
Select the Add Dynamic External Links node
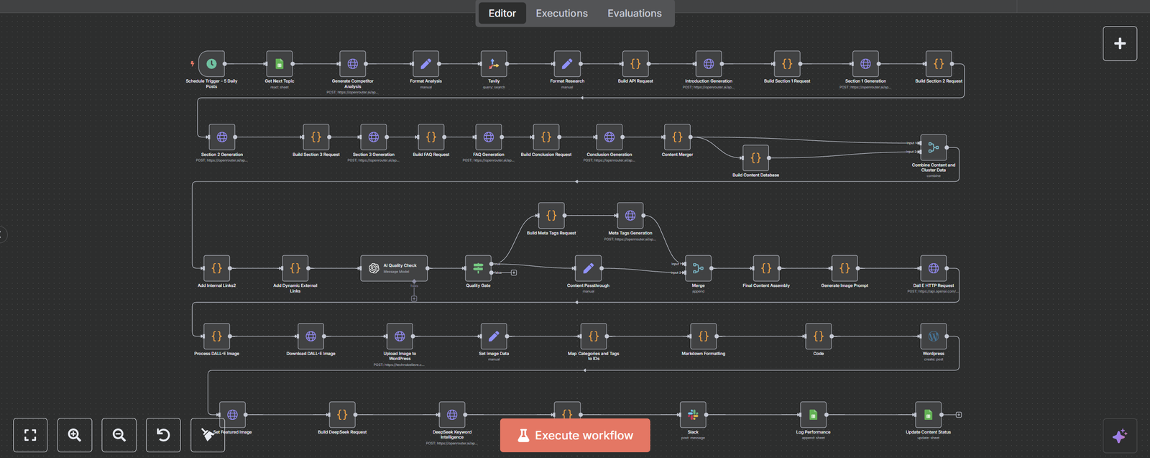click(x=295, y=268)
